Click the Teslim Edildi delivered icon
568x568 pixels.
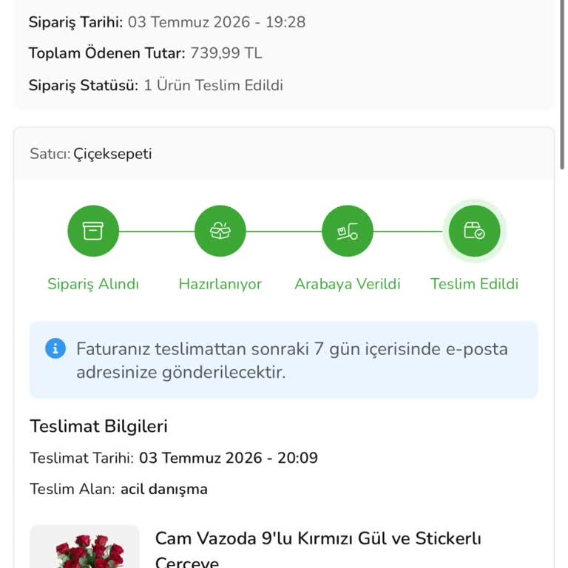475,231
